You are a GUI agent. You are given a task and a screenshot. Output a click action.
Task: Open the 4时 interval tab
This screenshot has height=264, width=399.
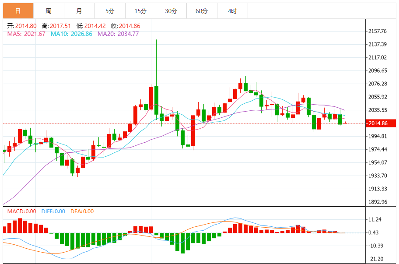click(x=232, y=11)
